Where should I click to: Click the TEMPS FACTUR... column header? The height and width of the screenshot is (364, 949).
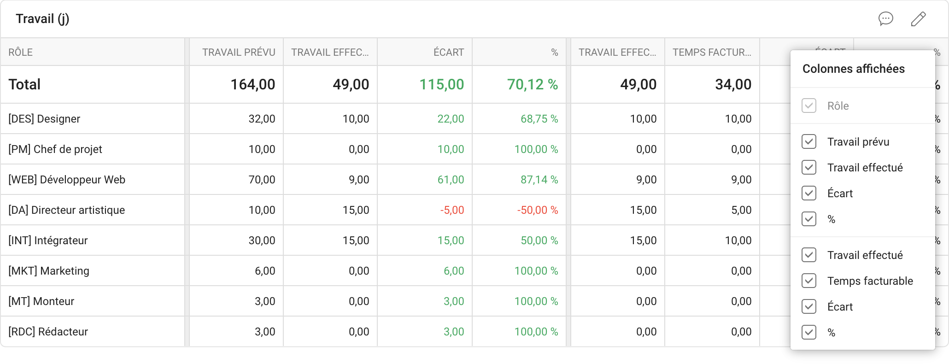712,52
